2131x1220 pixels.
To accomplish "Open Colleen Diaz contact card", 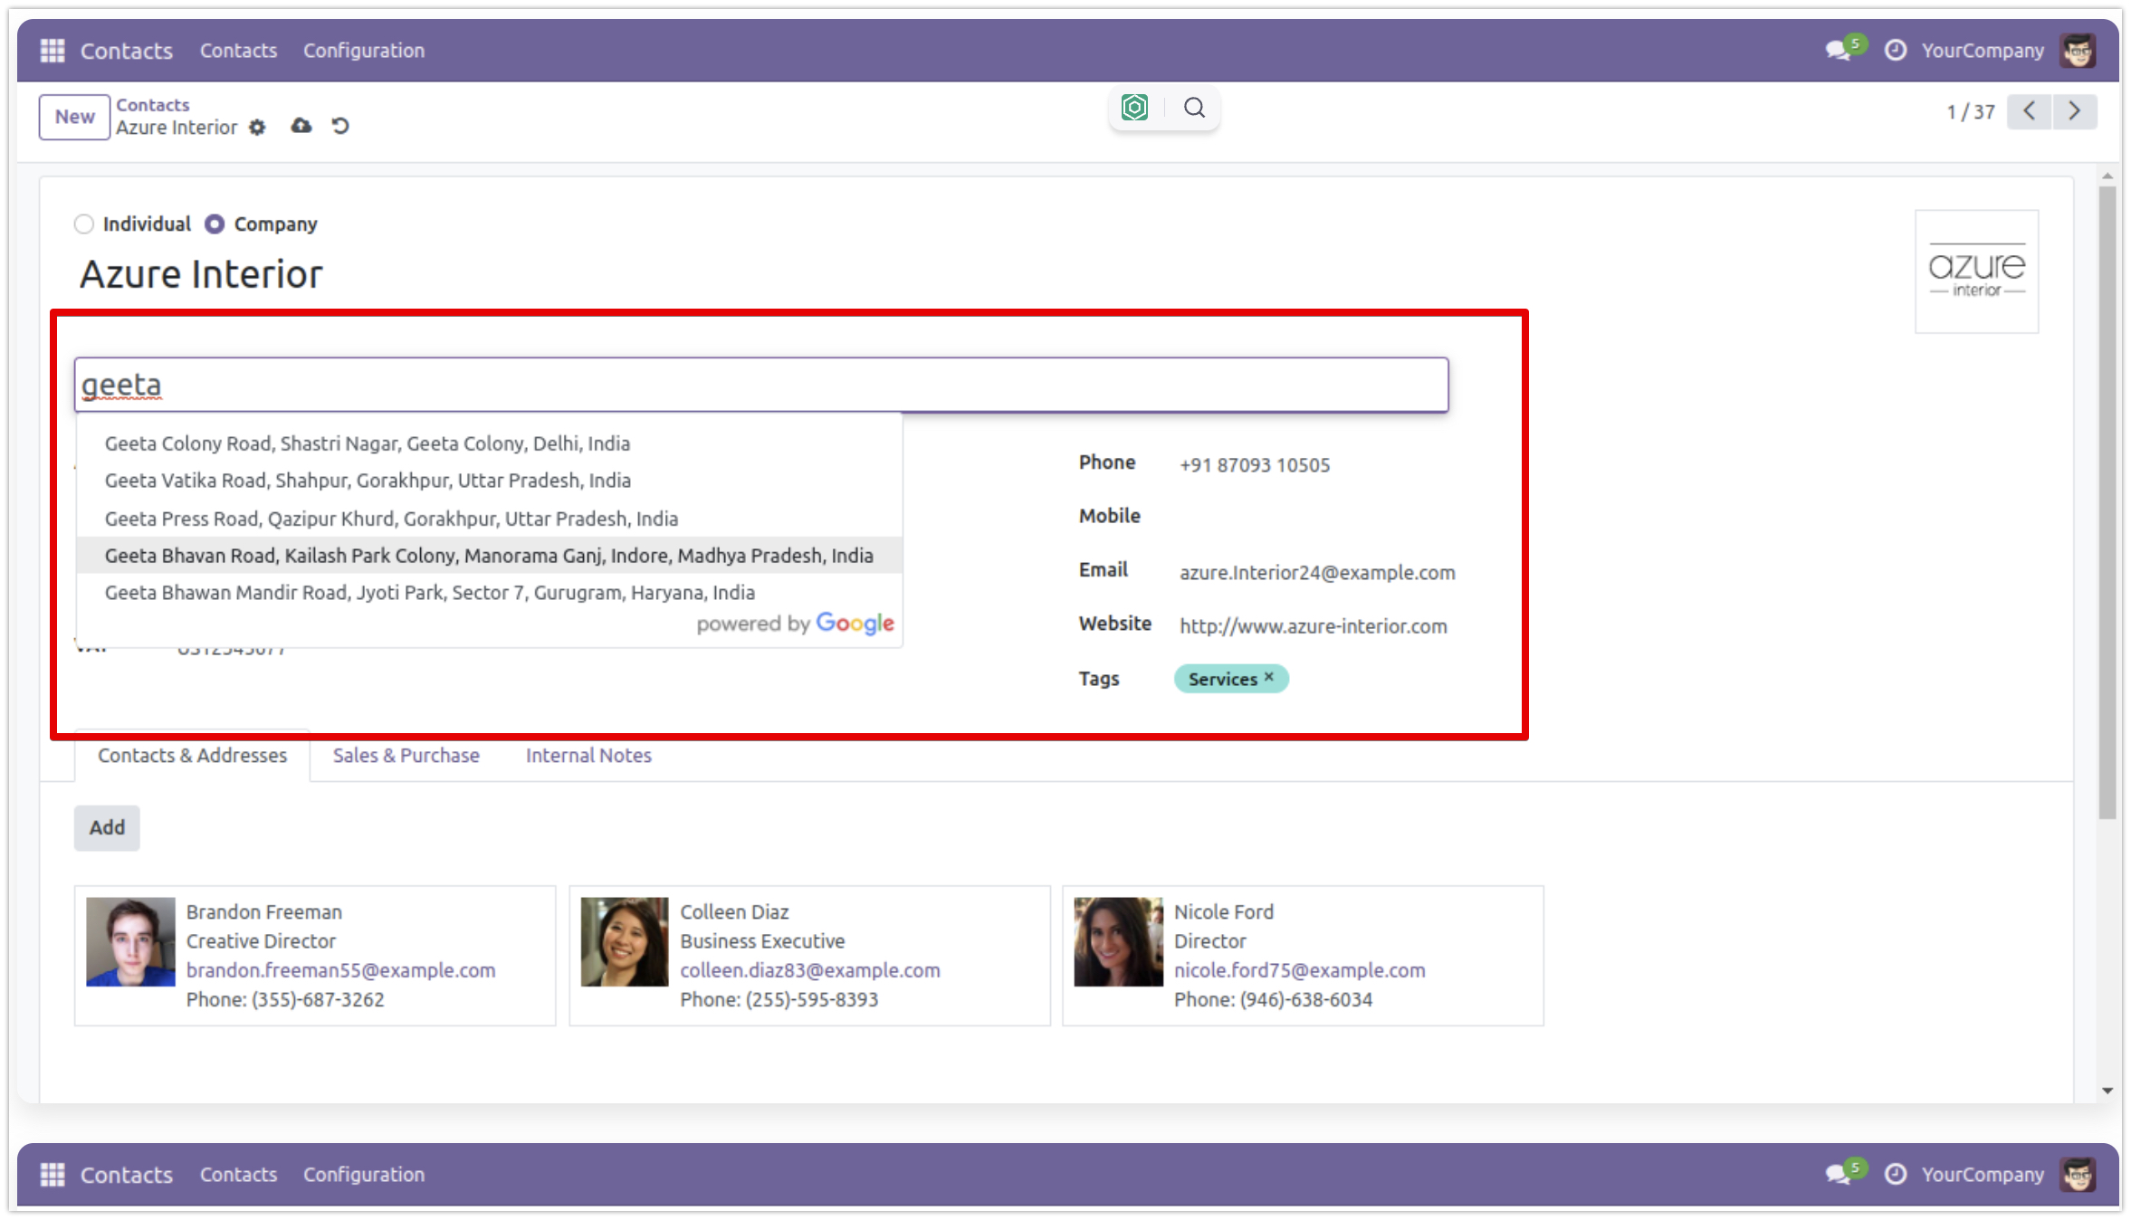I will pos(809,956).
